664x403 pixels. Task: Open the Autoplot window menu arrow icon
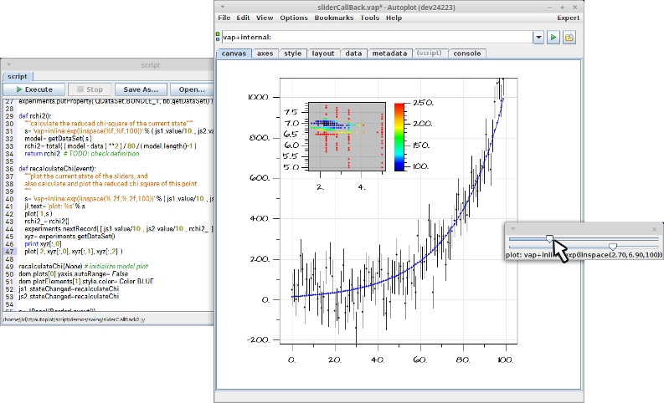pos(223,8)
